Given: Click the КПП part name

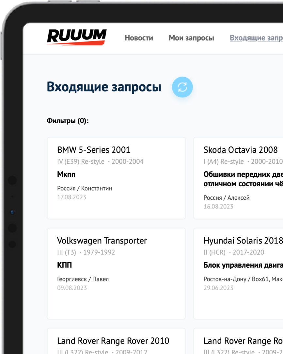Looking at the screenshot, I should tap(65, 265).
